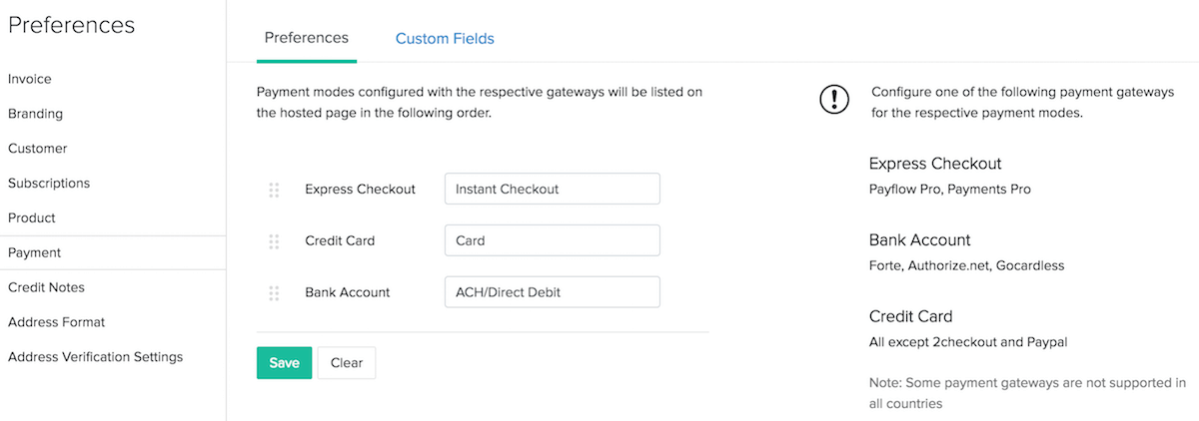Click the exclamation info icon
Screen dimensions: 1199x421
(x=833, y=99)
